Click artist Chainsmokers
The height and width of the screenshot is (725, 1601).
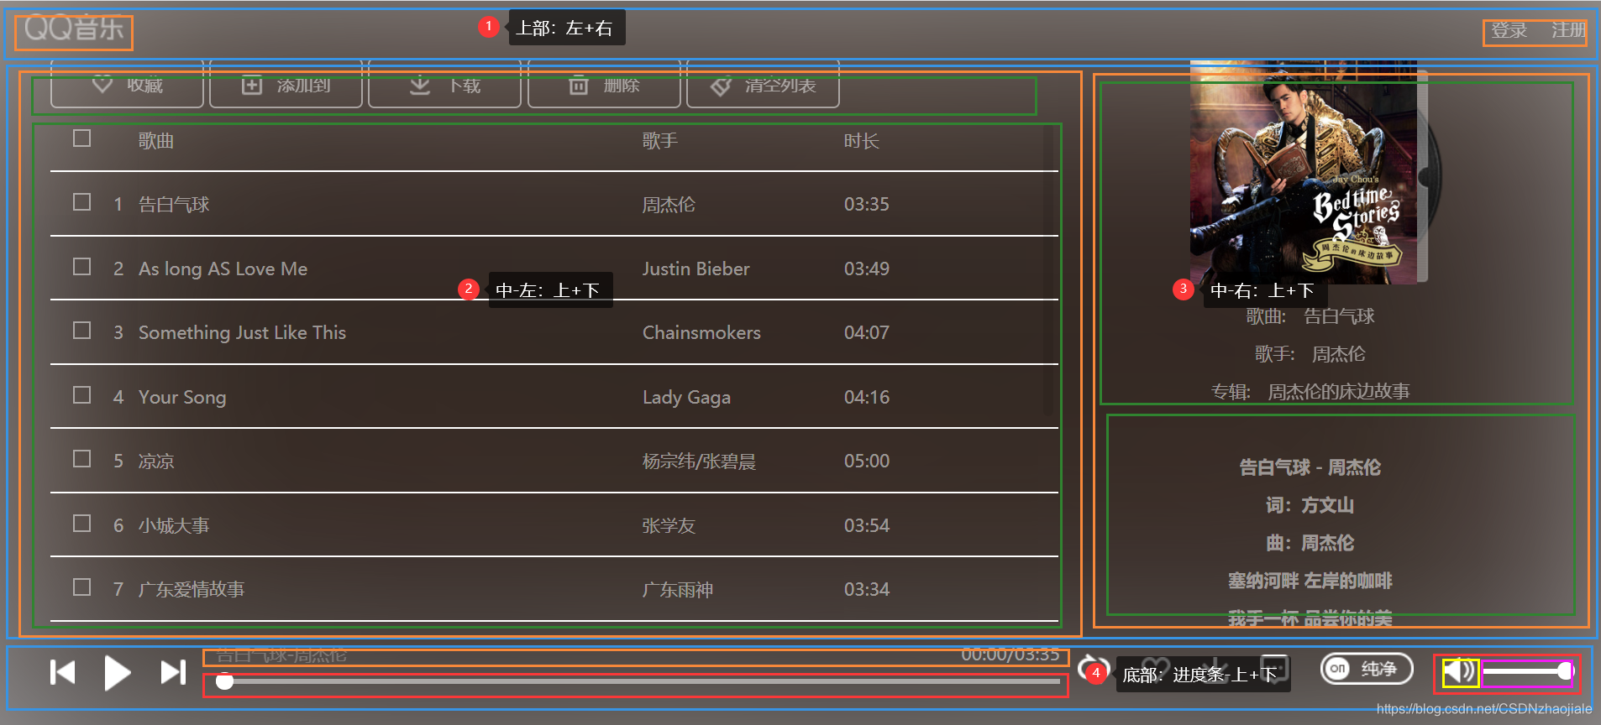point(701,333)
